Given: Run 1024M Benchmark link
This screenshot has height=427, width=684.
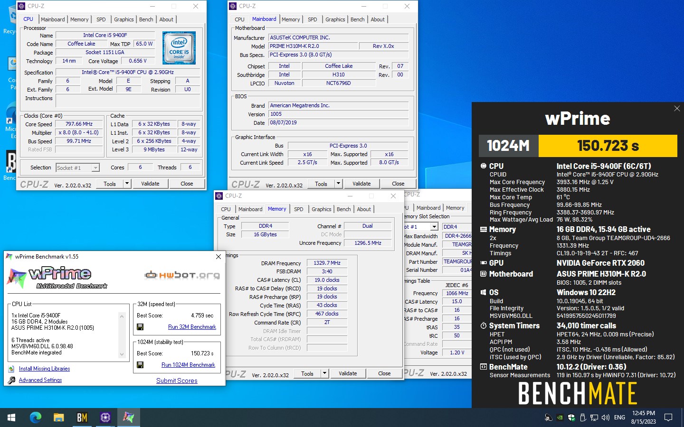Looking at the screenshot, I should 188,365.
